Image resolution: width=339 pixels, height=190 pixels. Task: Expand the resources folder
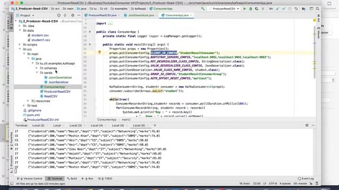pos(28,101)
